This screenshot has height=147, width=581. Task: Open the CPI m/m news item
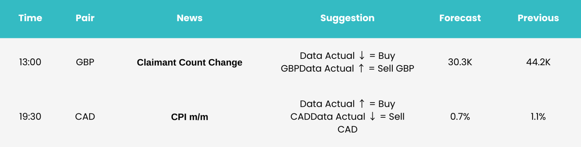pos(189,117)
